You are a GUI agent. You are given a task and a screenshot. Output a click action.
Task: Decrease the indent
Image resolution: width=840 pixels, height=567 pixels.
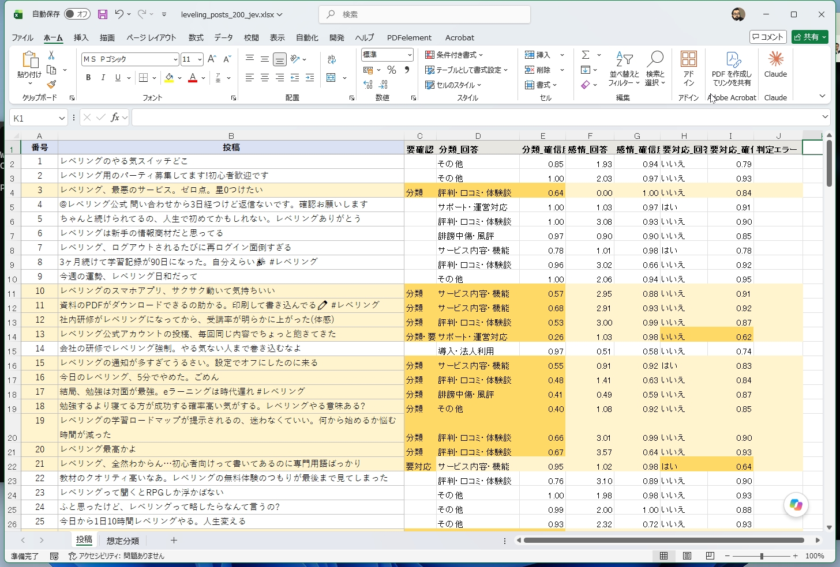click(x=295, y=77)
